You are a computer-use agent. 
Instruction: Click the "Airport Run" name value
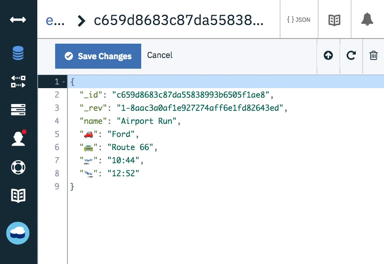click(x=146, y=121)
